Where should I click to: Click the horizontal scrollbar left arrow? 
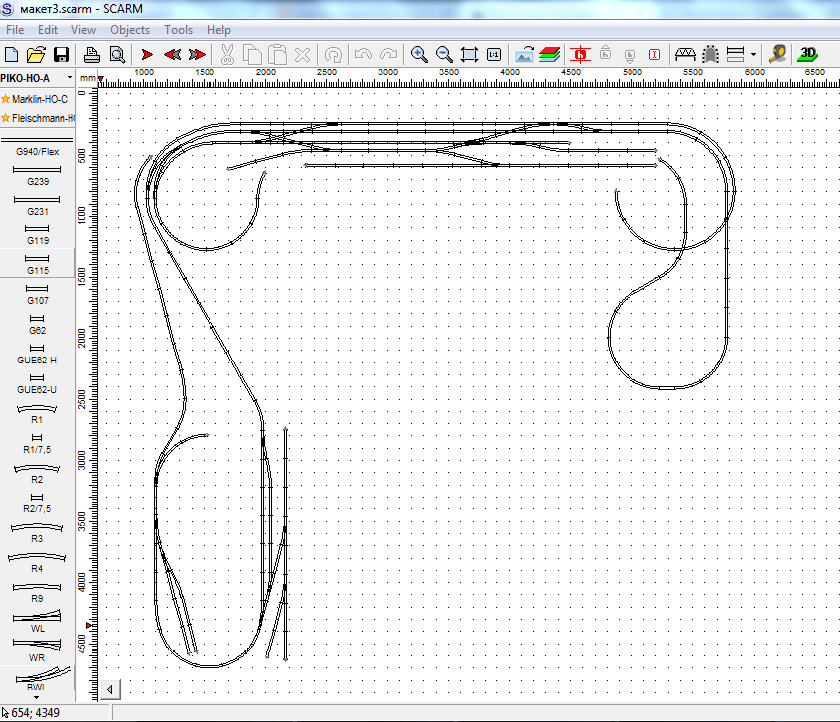(110, 689)
